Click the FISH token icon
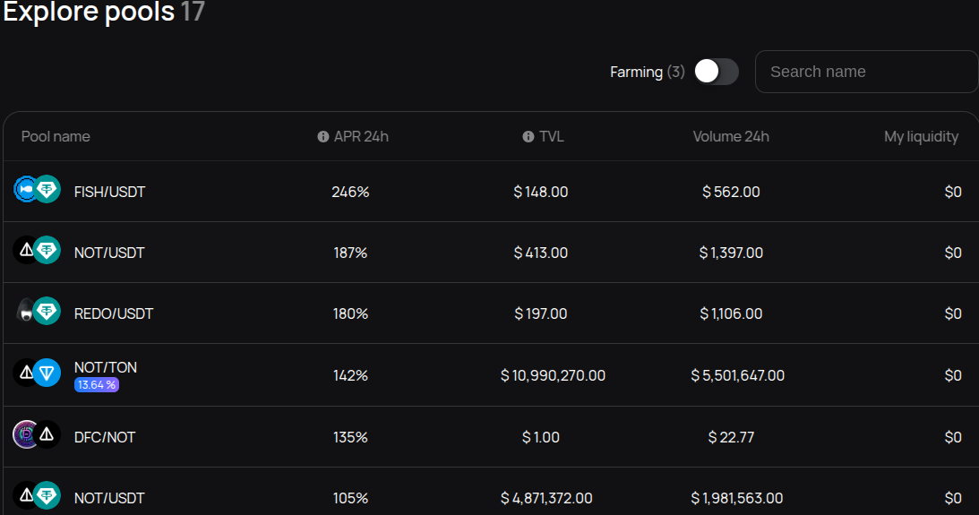 coord(25,190)
